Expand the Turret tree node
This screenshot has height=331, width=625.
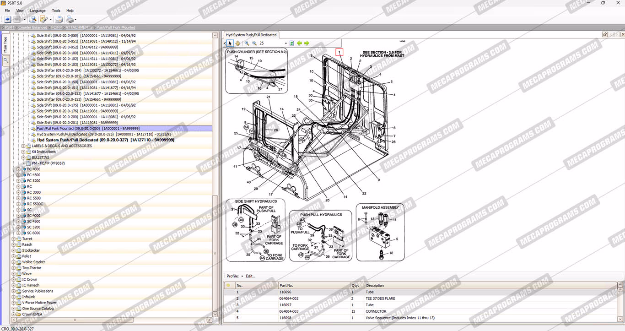click(x=13, y=239)
